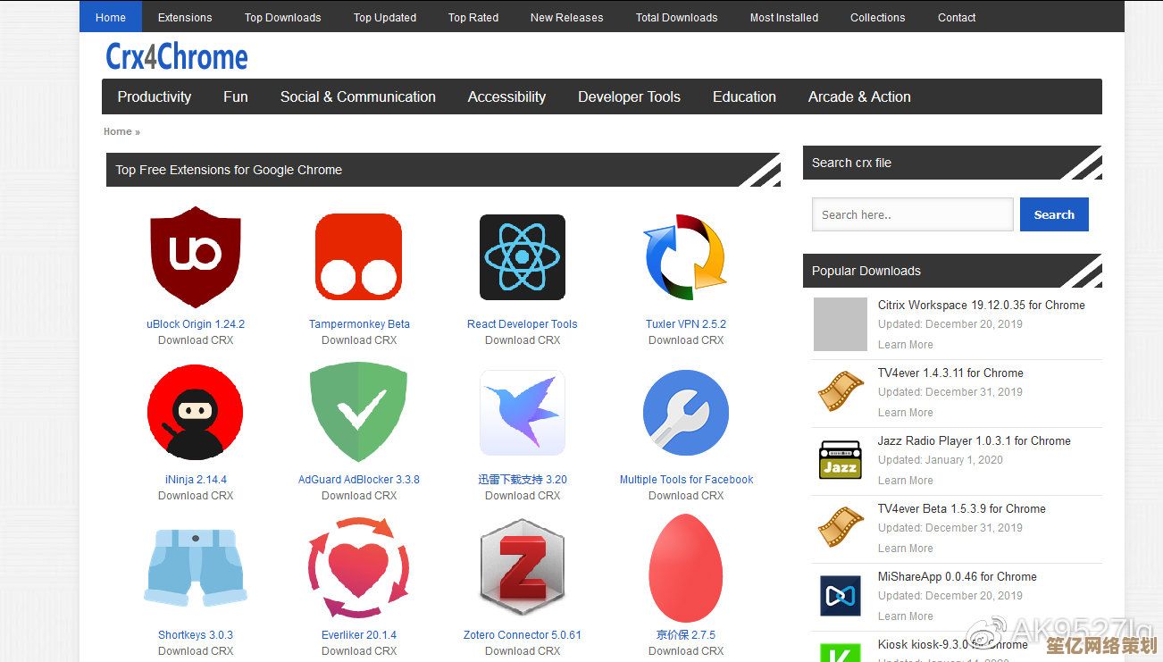The image size is (1163, 662).
Task: Open the uBlock Origin 1.24.2 link
Action: tap(196, 324)
